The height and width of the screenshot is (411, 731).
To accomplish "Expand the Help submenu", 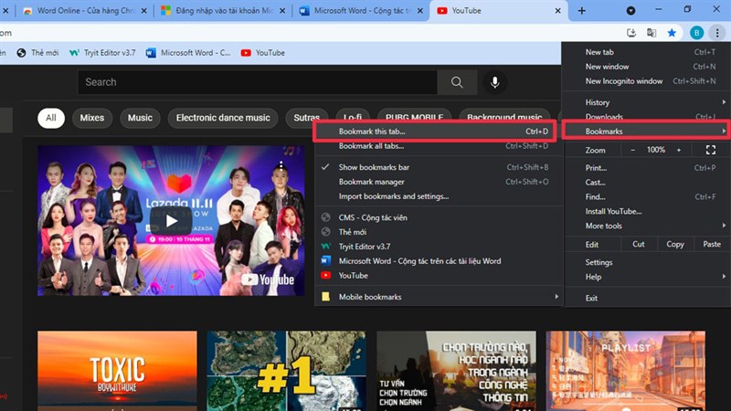I will (647, 277).
